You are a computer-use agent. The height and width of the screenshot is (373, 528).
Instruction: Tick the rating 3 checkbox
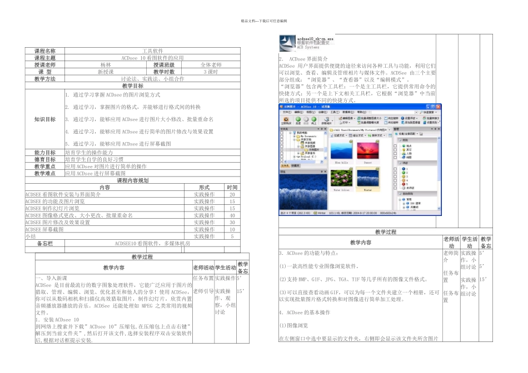coord(395,177)
